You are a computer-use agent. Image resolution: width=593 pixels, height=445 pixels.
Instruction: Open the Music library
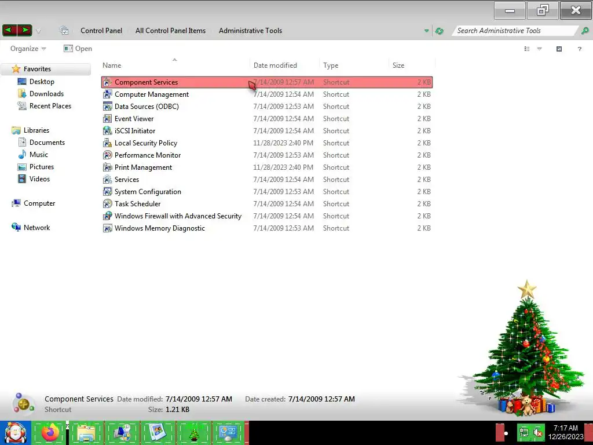point(39,154)
